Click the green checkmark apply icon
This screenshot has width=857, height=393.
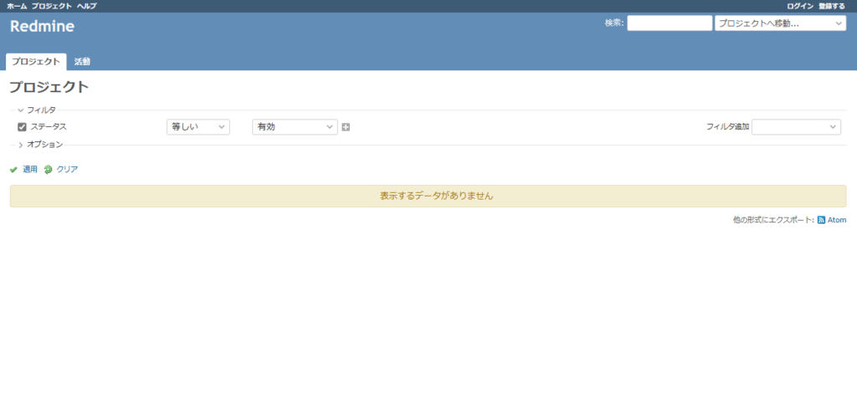tap(13, 170)
